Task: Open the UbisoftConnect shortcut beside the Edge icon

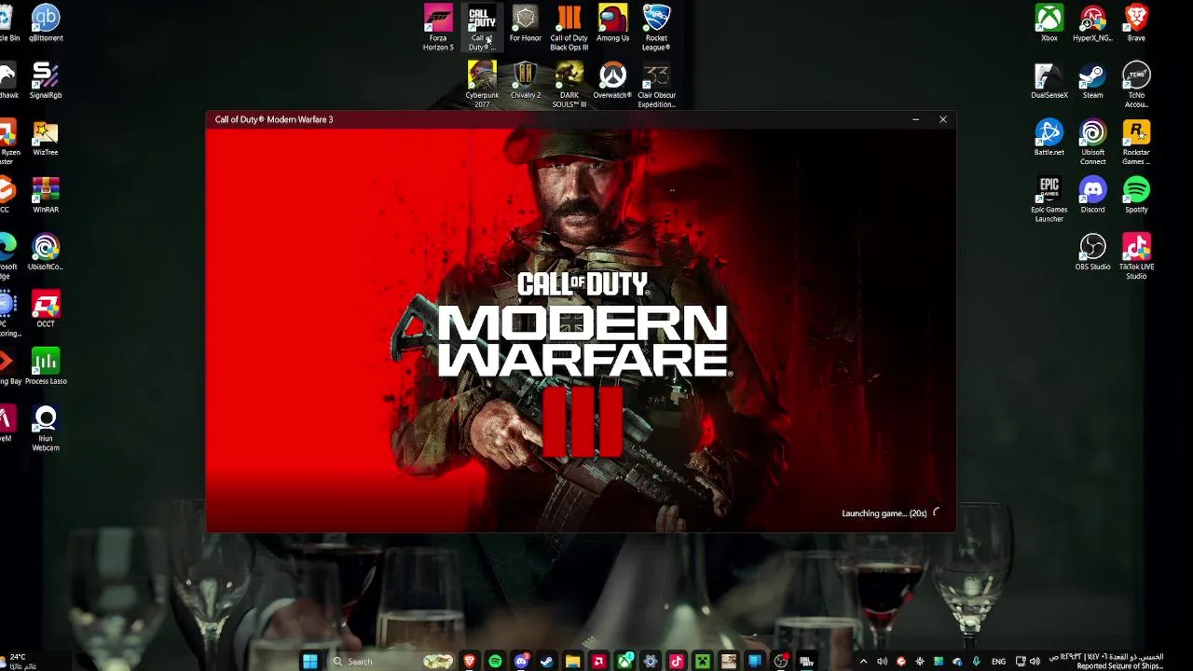Action: tap(46, 253)
